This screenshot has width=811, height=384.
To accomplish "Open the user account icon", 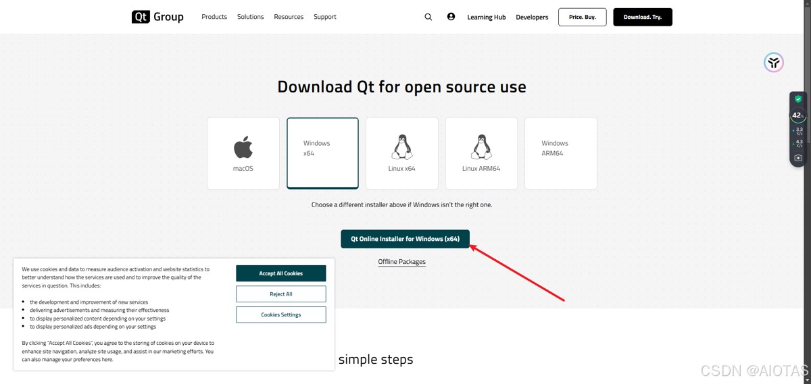I will [451, 17].
